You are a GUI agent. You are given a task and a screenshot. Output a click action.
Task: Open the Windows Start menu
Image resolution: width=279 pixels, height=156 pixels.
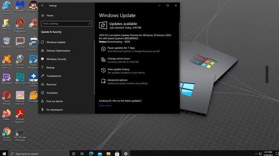pos(4,154)
